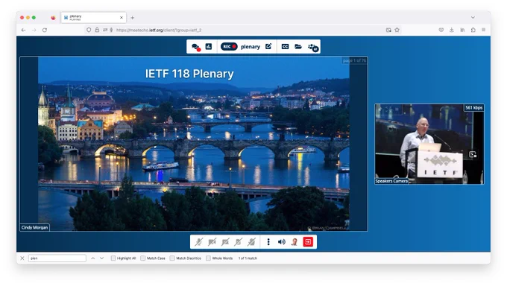Toggle CC closed captions
This screenshot has width=507, height=286.
click(285, 46)
